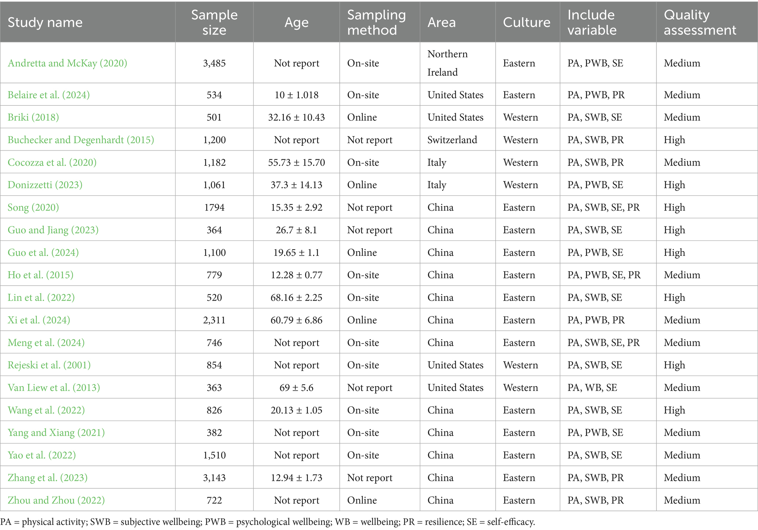The width and height of the screenshot is (758, 530).
Task: Open the Belaire et al. (2024) reference
Action: [49, 95]
